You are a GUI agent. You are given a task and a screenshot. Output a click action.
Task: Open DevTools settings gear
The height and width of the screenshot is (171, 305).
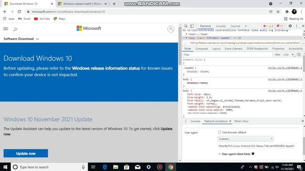(x=290, y=26)
